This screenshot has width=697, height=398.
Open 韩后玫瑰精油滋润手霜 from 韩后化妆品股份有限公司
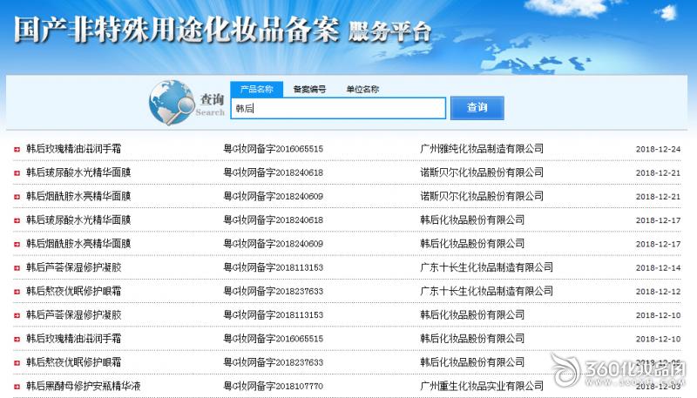tap(73, 339)
